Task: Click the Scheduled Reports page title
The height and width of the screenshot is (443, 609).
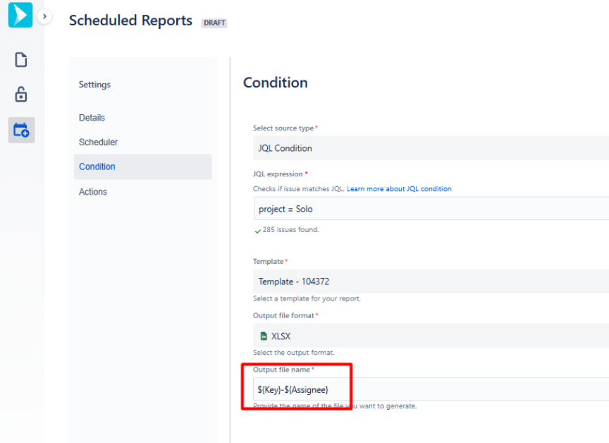Action: [x=130, y=20]
